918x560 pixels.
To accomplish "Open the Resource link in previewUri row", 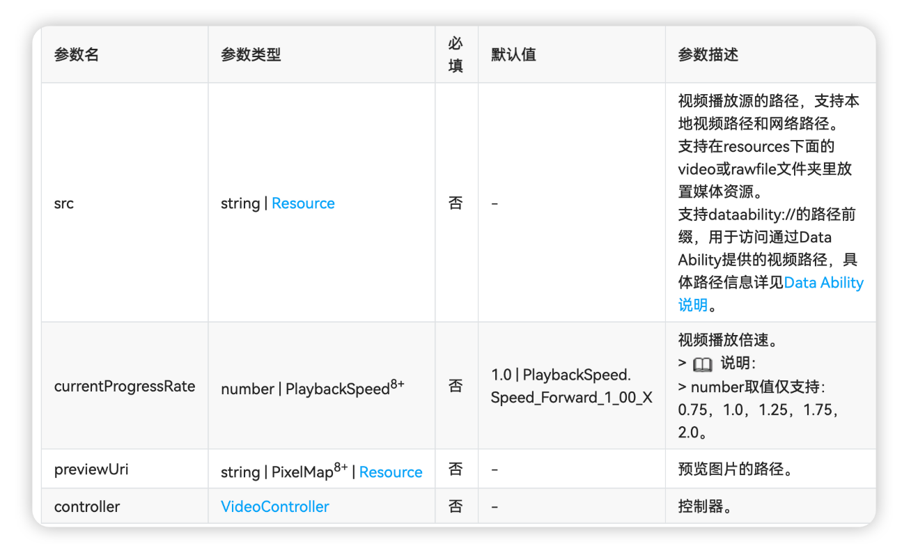I will click(391, 472).
